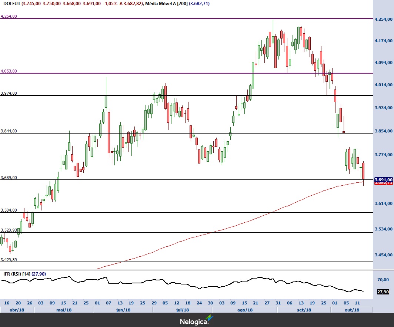Image resolution: width=394 pixels, height=327 pixels.
Task: Select the set/18 month on time axis
Action: (x=304, y=310)
